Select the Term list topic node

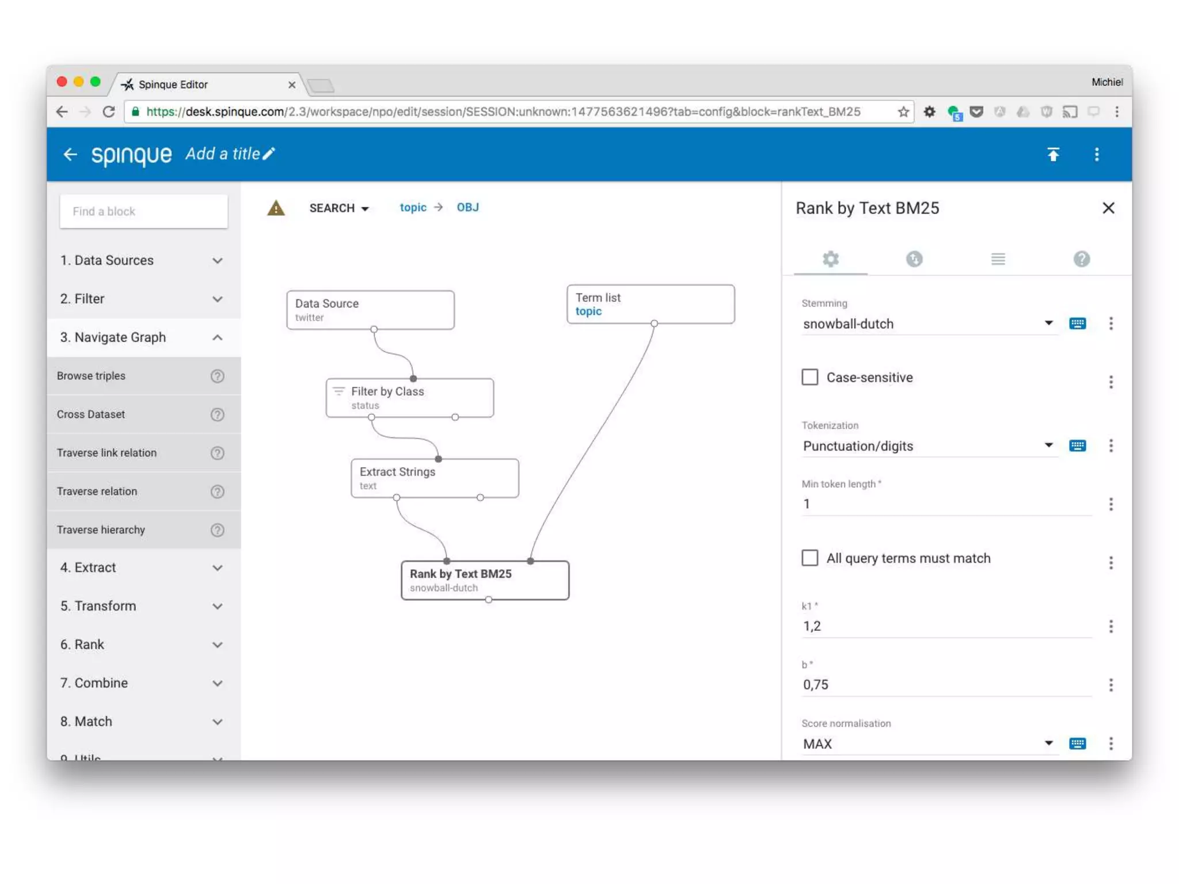651,304
